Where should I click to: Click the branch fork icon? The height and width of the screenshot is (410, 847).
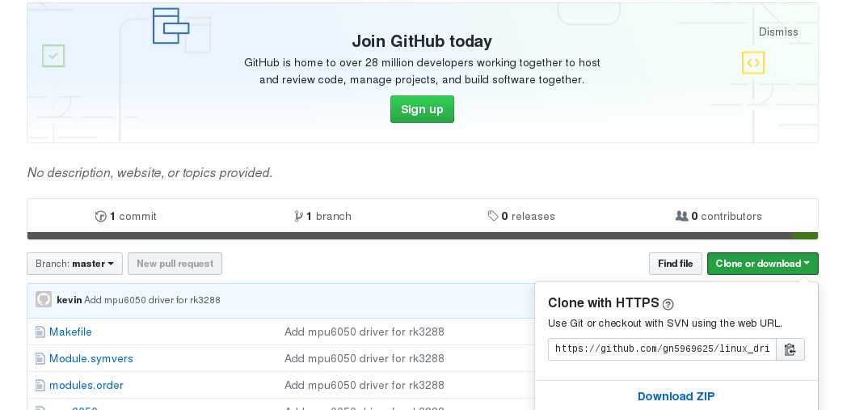(298, 216)
